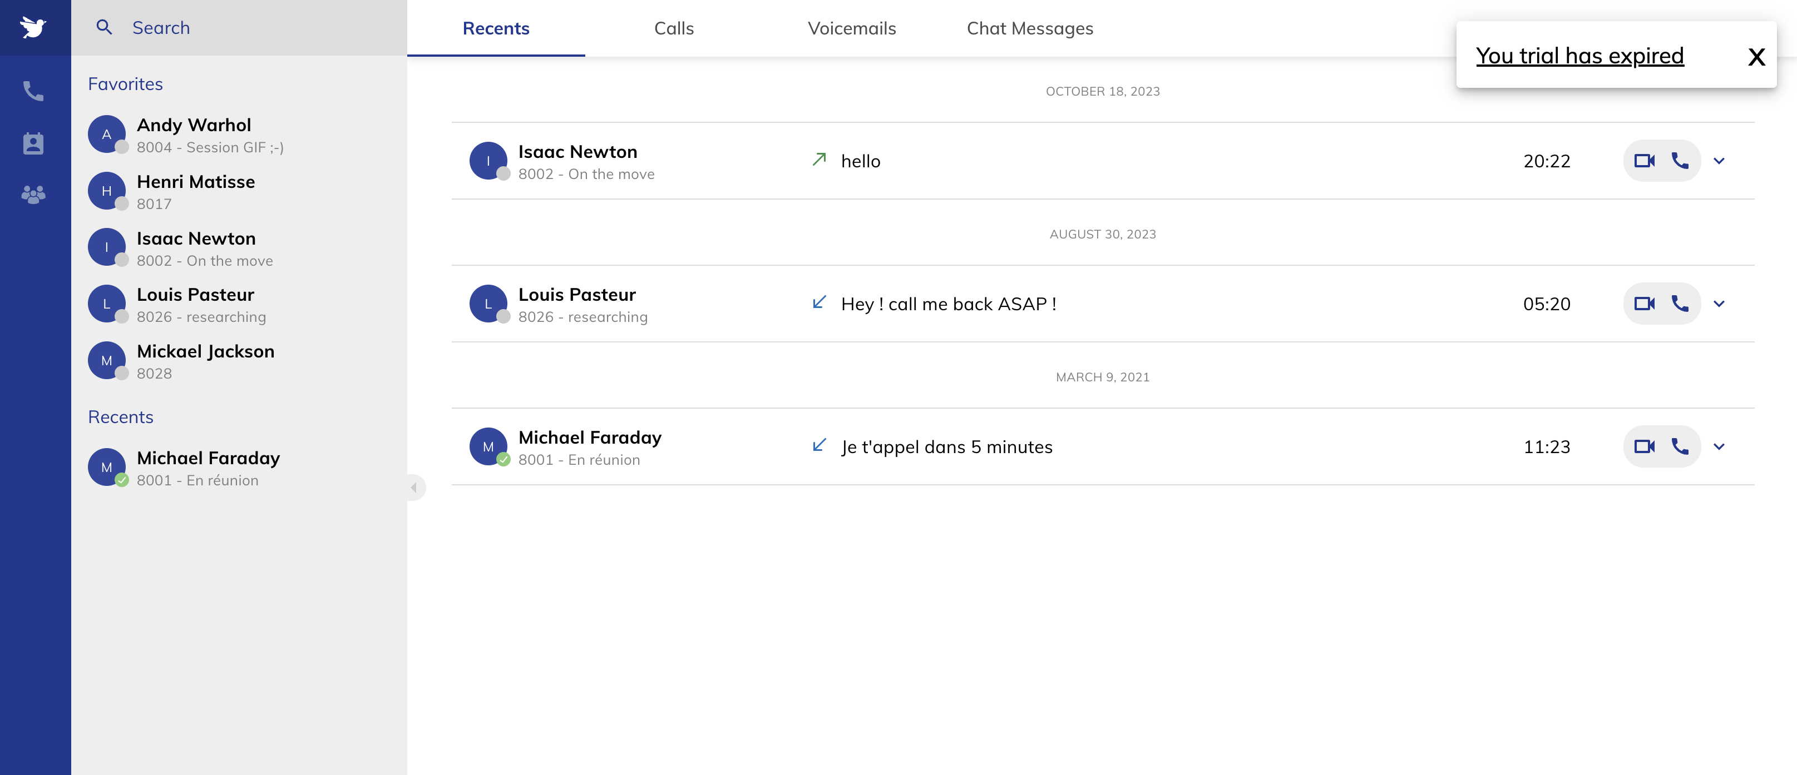
Task: Open the groups sidebar icon
Action: coord(33,195)
